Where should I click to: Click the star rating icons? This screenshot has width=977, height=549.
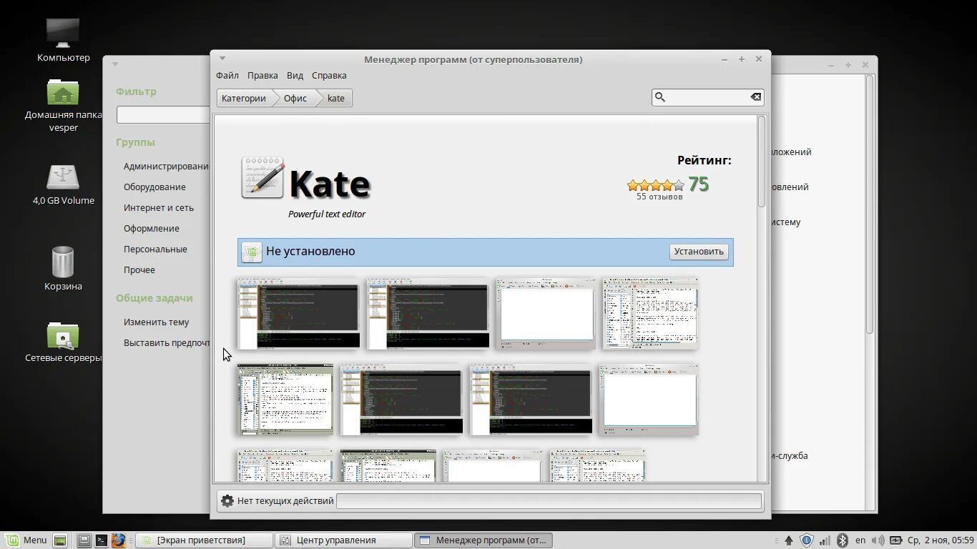[656, 186]
